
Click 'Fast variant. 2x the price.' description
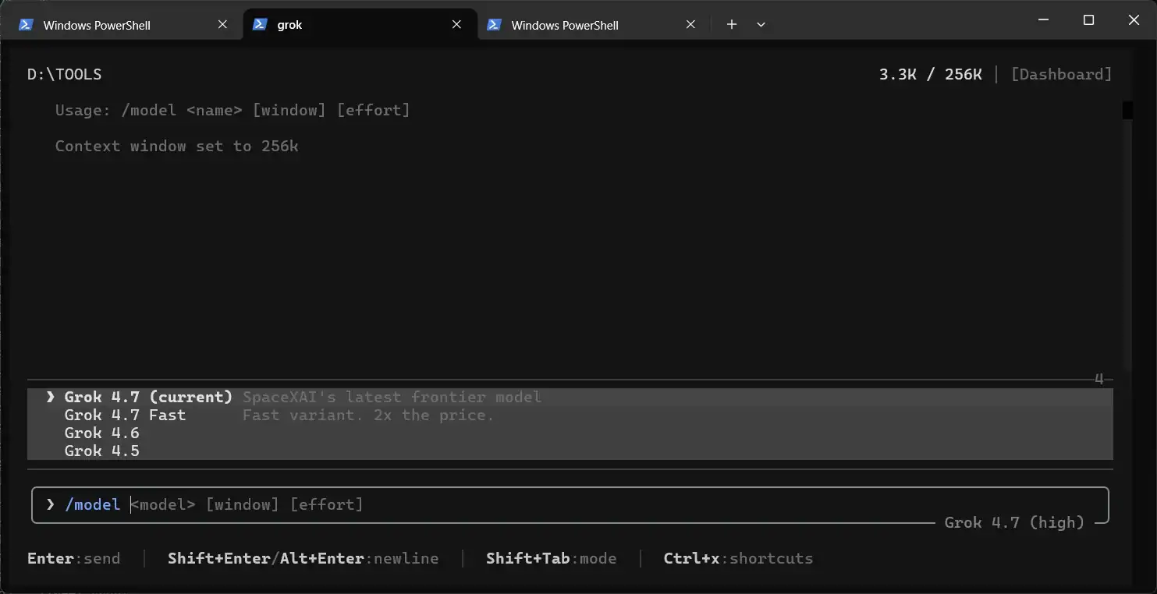coord(368,415)
